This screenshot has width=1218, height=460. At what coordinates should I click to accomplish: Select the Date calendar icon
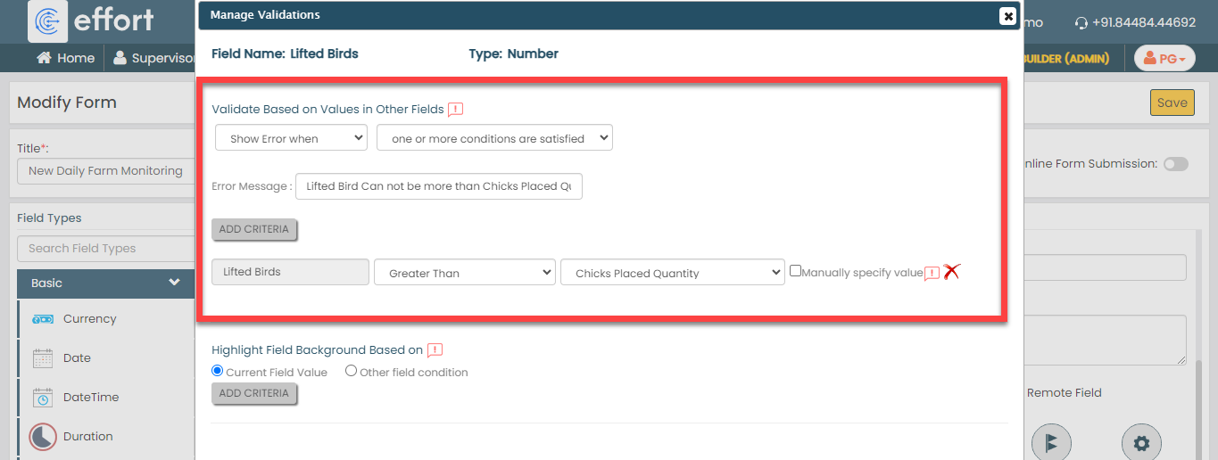tap(43, 358)
